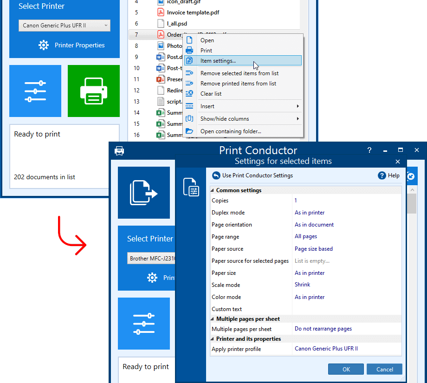Click the Use Print Conductor Settings link
This screenshot has width=427, height=383.
coord(257,175)
